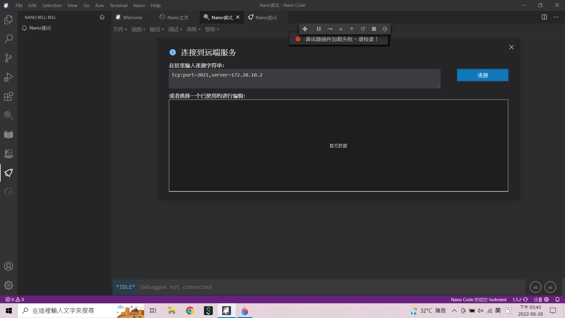Open Chrome from the taskbar

point(190,311)
